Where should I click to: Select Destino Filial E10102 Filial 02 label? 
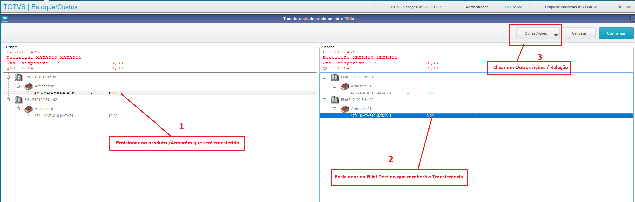pyautogui.click(x=357, y=100)
